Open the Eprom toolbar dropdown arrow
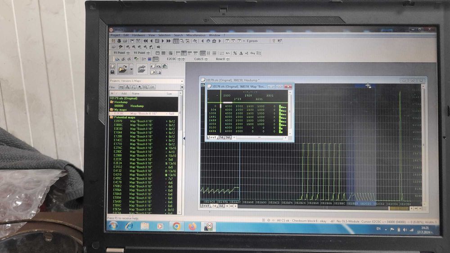The height and width of the screenshot is (253, 450). pos(244,41)
